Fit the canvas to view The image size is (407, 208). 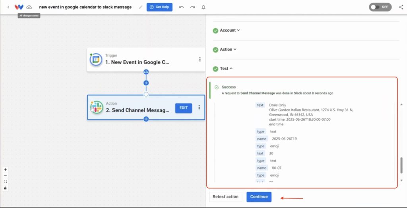[x=6, y=182]
